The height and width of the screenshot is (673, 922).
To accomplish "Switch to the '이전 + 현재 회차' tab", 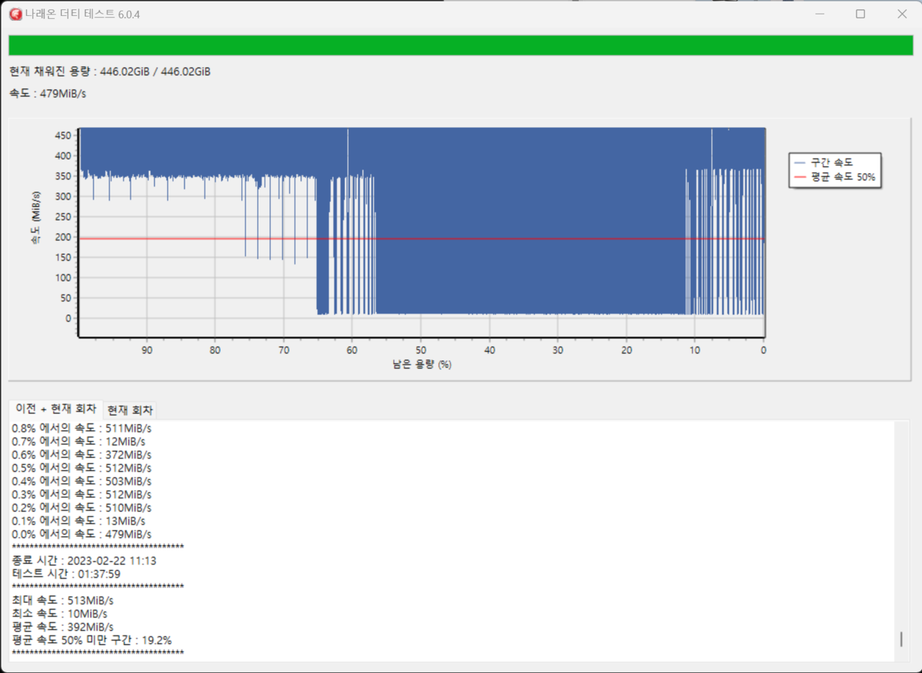I will (55, 409).
